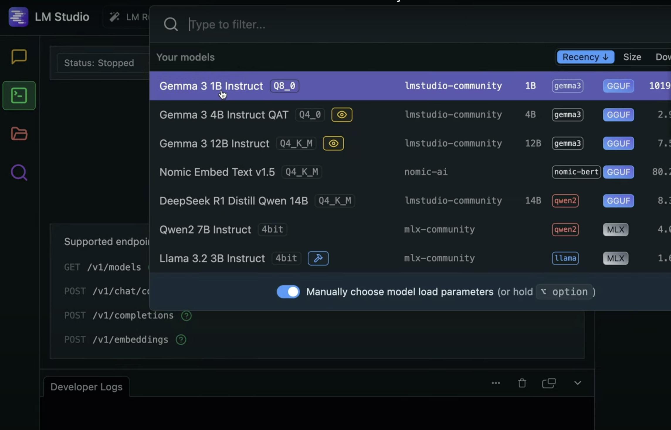Click the LM Studio logo icon
The image size is (671, 430).
point(18,17)
